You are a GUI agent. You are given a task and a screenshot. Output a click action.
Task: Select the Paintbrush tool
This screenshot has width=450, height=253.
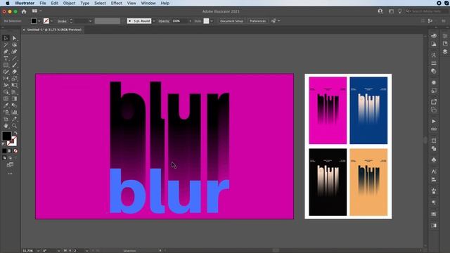[14, 65]
